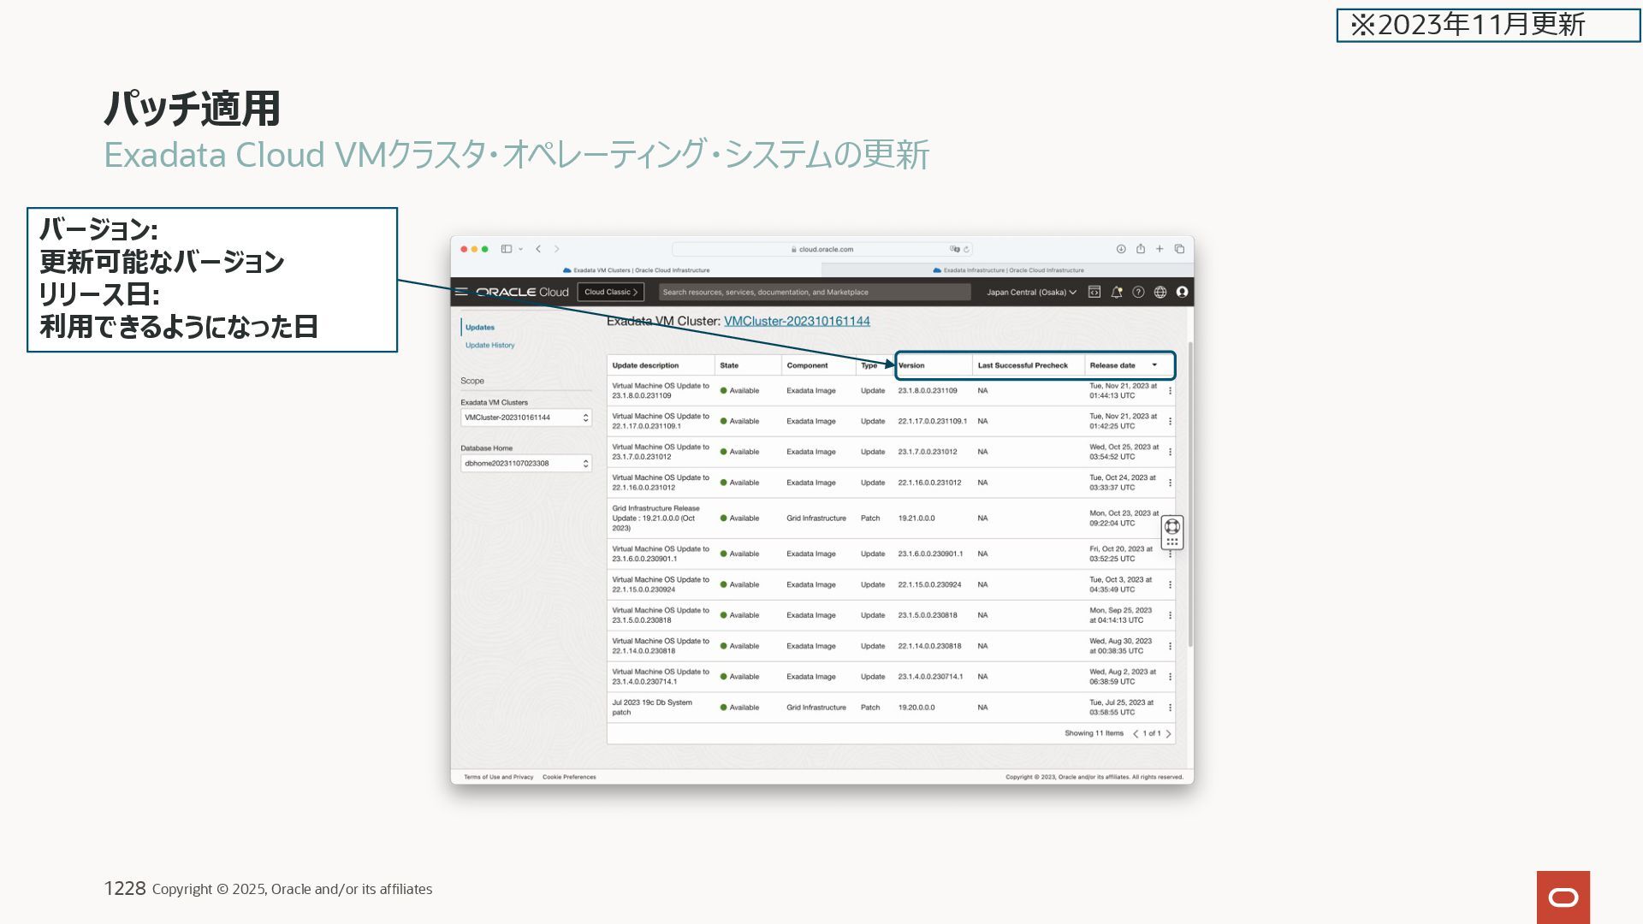Click the VMCluster-202310161144 link
This screenshot has width=1643, height=924.
[x=796, y=321]
